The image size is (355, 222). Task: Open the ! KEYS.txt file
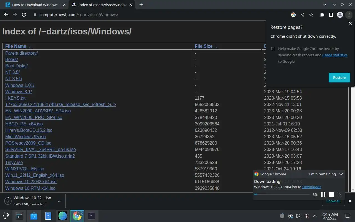coord(15,98)
